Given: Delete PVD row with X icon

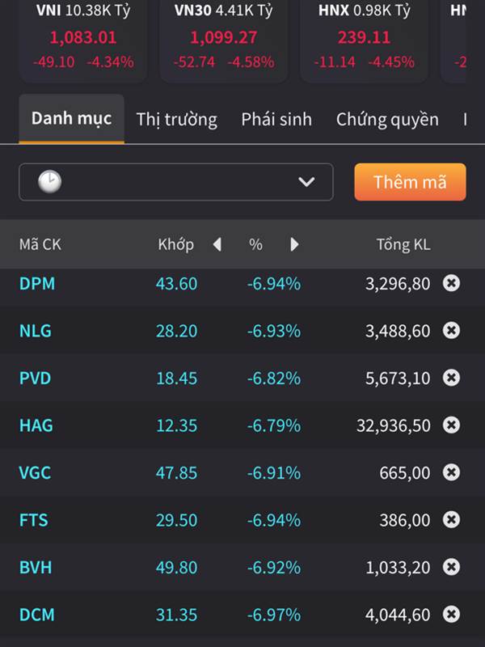Looking at the screenshot, I should point(451,378).
